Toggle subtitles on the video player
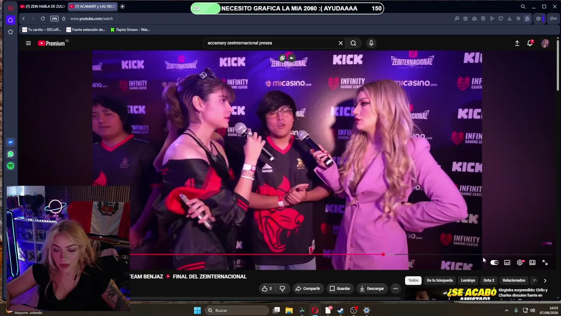Screen dimensions: 561x316 pos(507,262)
